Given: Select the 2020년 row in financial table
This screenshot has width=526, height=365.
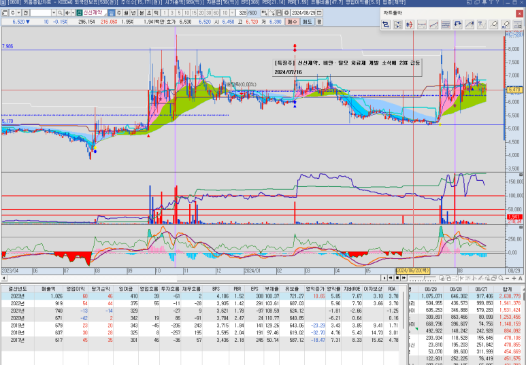Looking at the screenshot, I should coord(200,318).
